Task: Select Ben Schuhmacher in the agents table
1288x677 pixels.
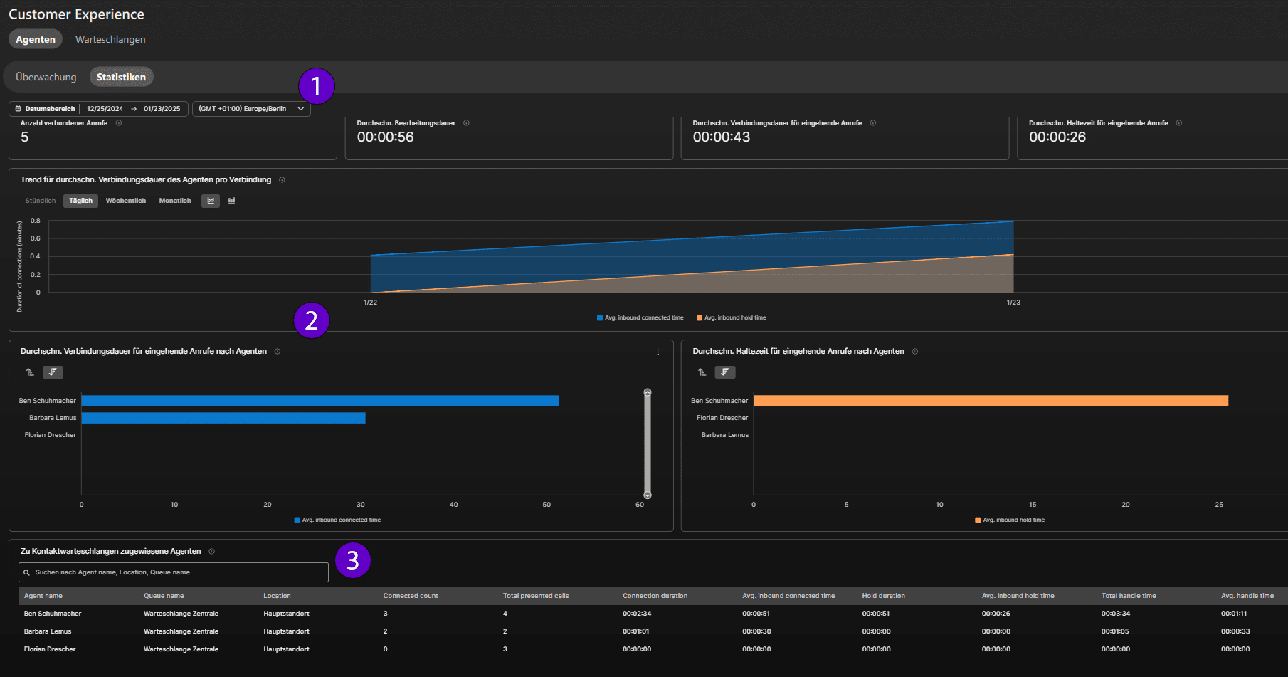Action: [x=53, y=614]
